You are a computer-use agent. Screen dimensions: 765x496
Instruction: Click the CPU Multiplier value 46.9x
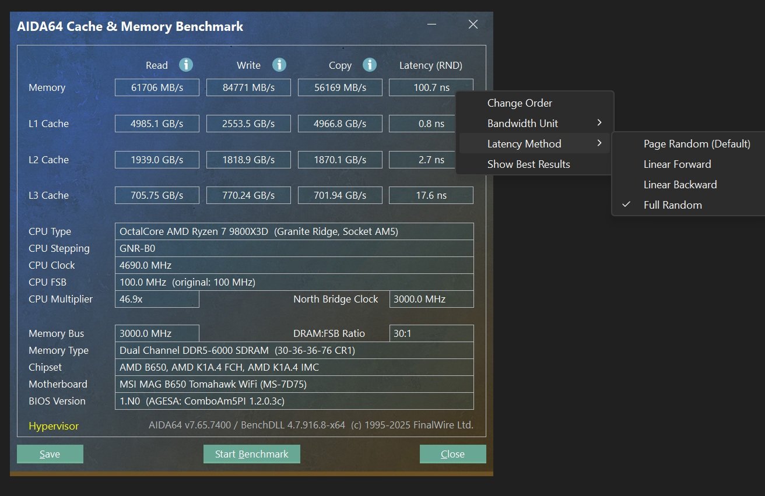coord(157,299)
